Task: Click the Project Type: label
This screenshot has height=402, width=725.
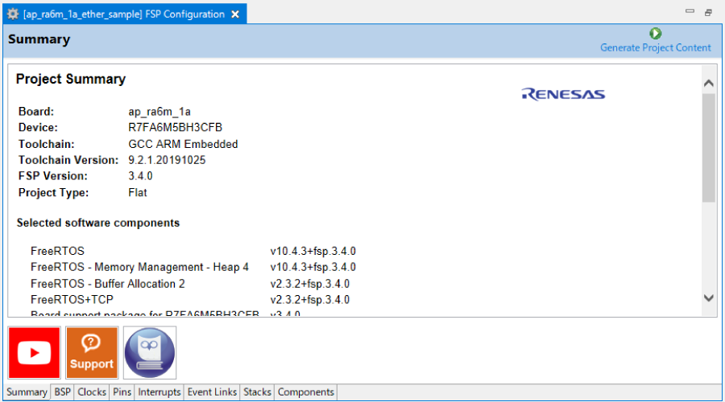Action: click(53, 192)
